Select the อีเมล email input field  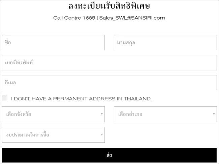tap(109, 83)
